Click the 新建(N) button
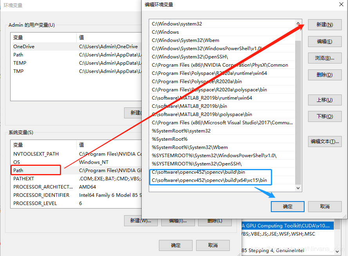 [325, 25]
